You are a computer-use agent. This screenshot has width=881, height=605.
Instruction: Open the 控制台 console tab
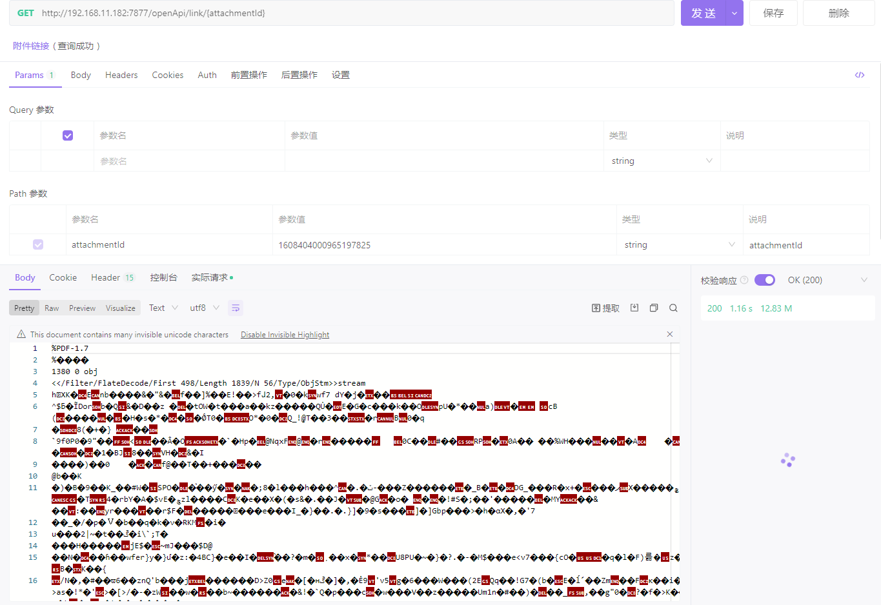(x=163, y=277)
